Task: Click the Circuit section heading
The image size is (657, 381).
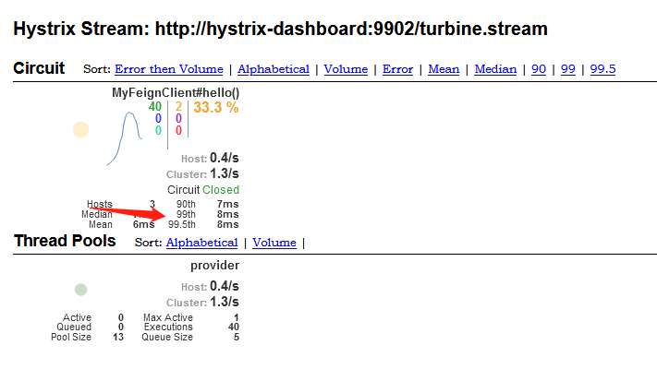Action: pyautogui.click(x=39, y=68)
